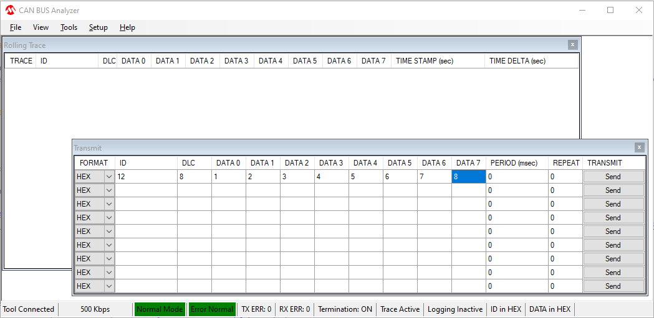
Task: Click Send in the eighth Transmit row
Action: tap(613, 273)
